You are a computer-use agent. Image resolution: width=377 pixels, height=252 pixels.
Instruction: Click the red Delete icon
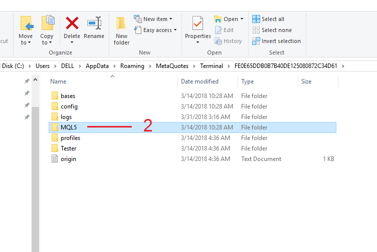[72, 23]
